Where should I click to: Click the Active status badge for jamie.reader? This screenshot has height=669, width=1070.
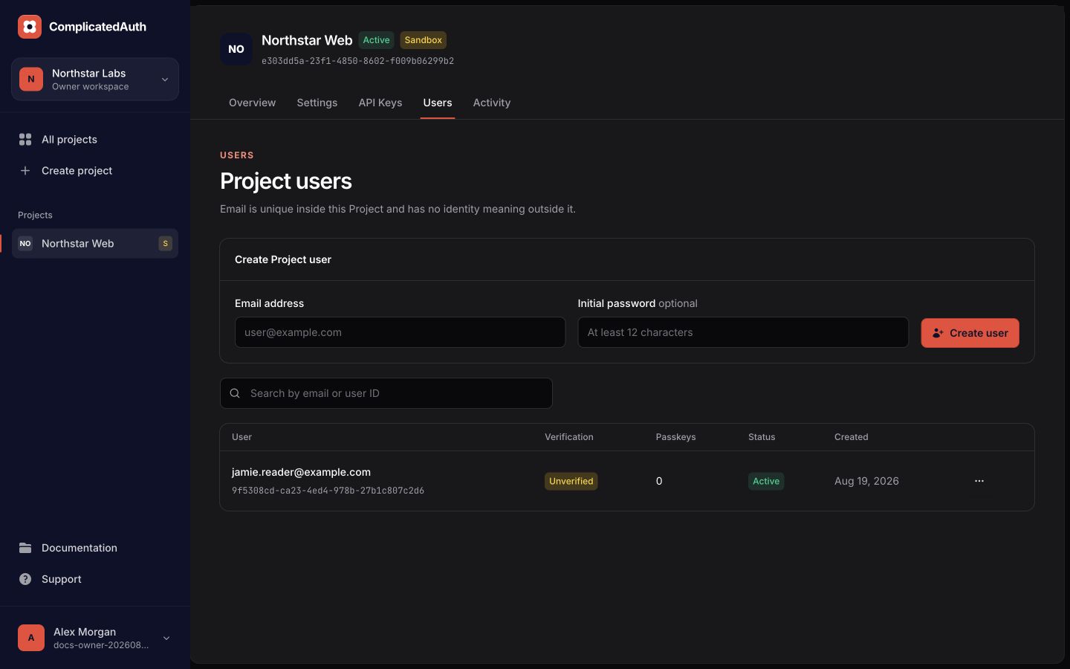point(766,481)
